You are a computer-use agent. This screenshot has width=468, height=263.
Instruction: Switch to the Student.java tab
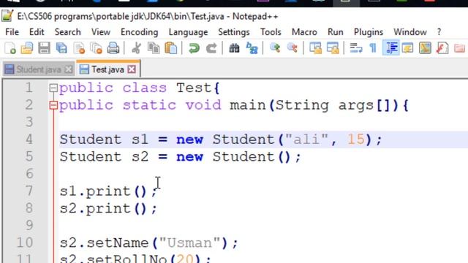tap(38, 69)
